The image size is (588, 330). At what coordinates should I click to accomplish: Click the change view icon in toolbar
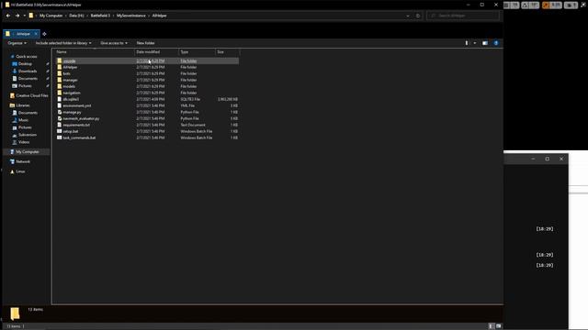[x=467, y=43]
